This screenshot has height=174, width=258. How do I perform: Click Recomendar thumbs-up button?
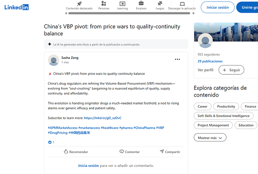(76, 152)
